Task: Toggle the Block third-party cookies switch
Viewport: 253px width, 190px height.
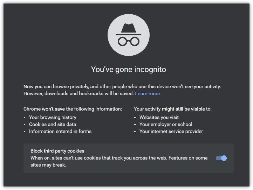Action: pos(221,158)
